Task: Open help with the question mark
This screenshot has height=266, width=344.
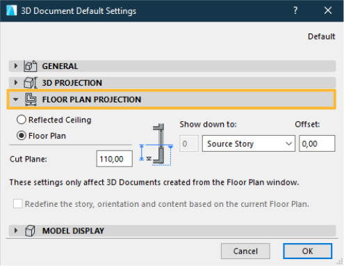Action: pos(295,10)
